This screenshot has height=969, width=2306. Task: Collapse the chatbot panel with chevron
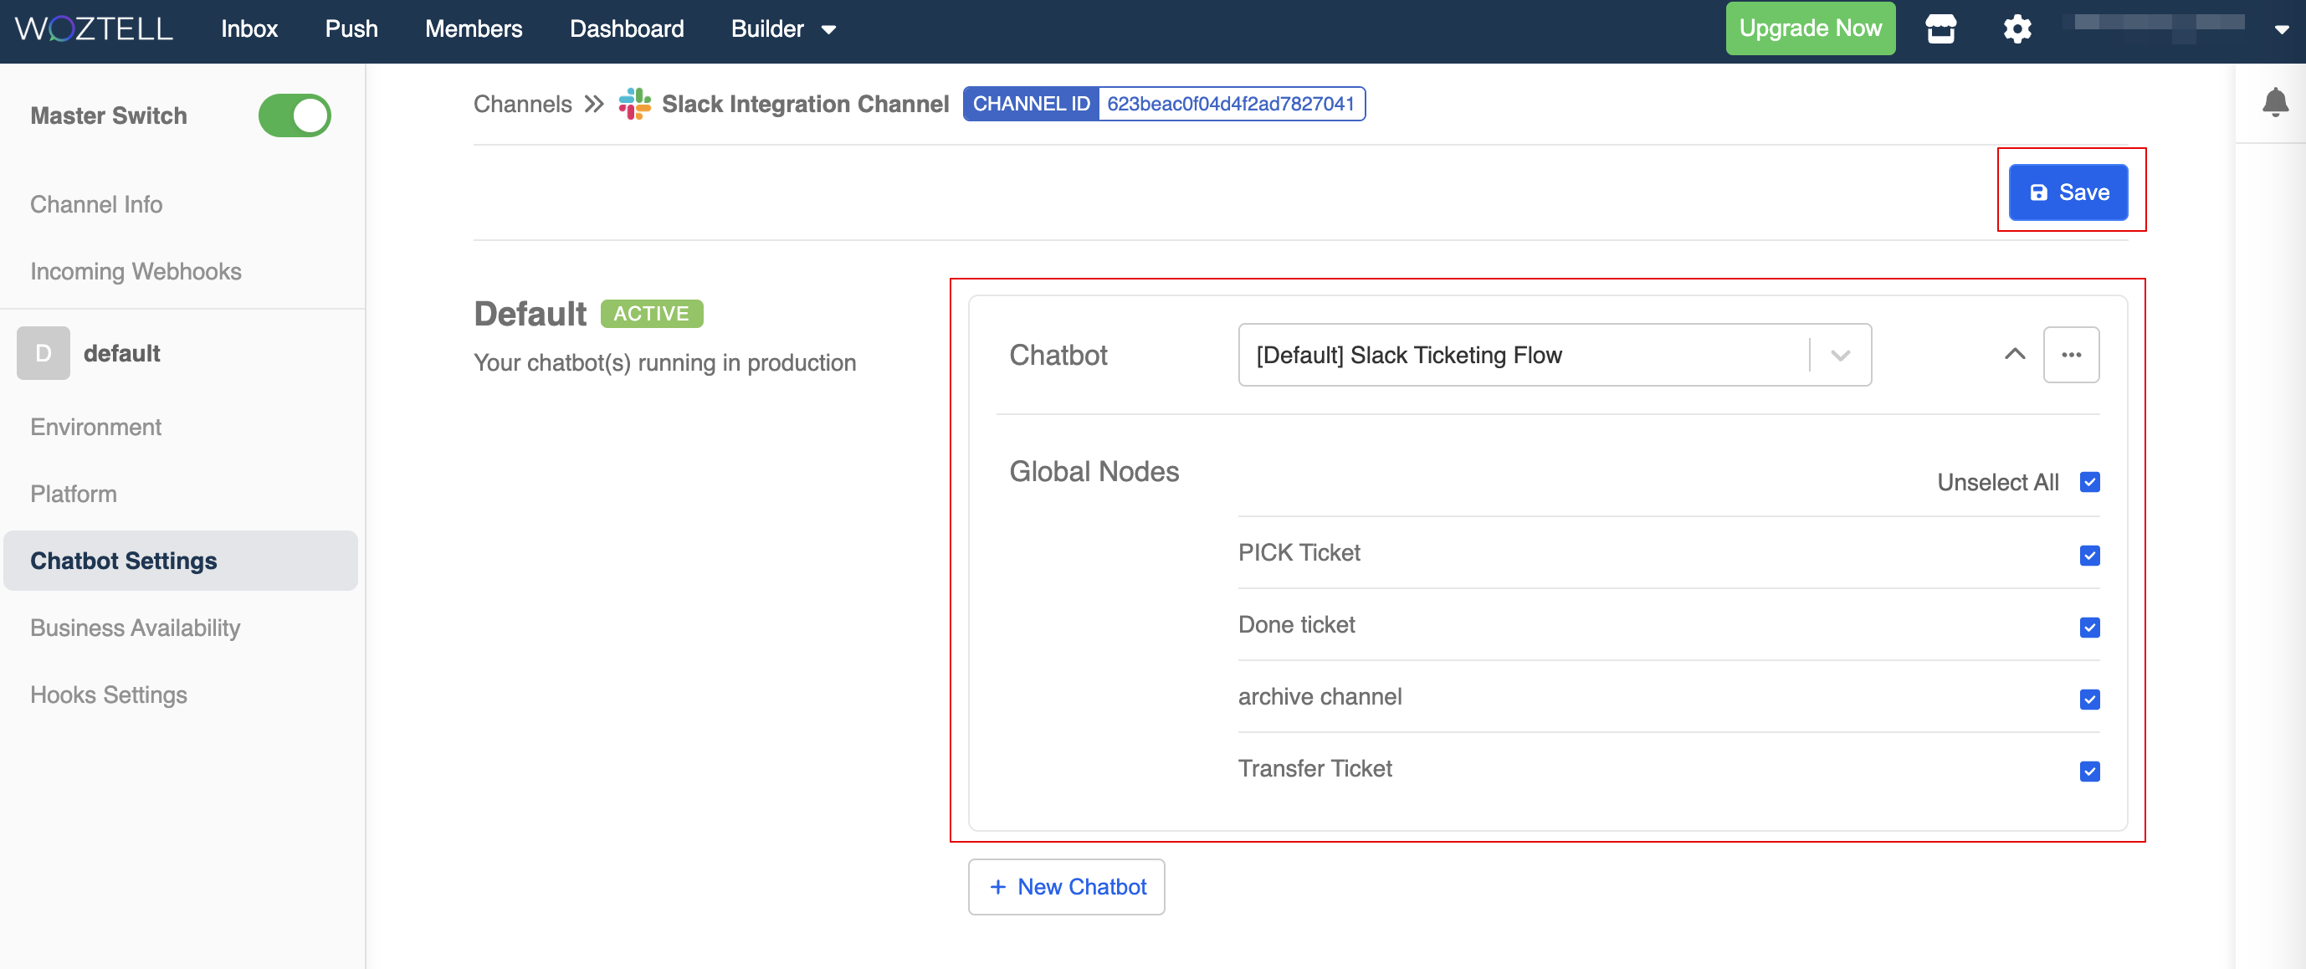2013,355
